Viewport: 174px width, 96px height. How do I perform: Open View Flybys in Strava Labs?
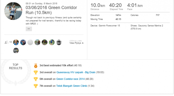75,43
